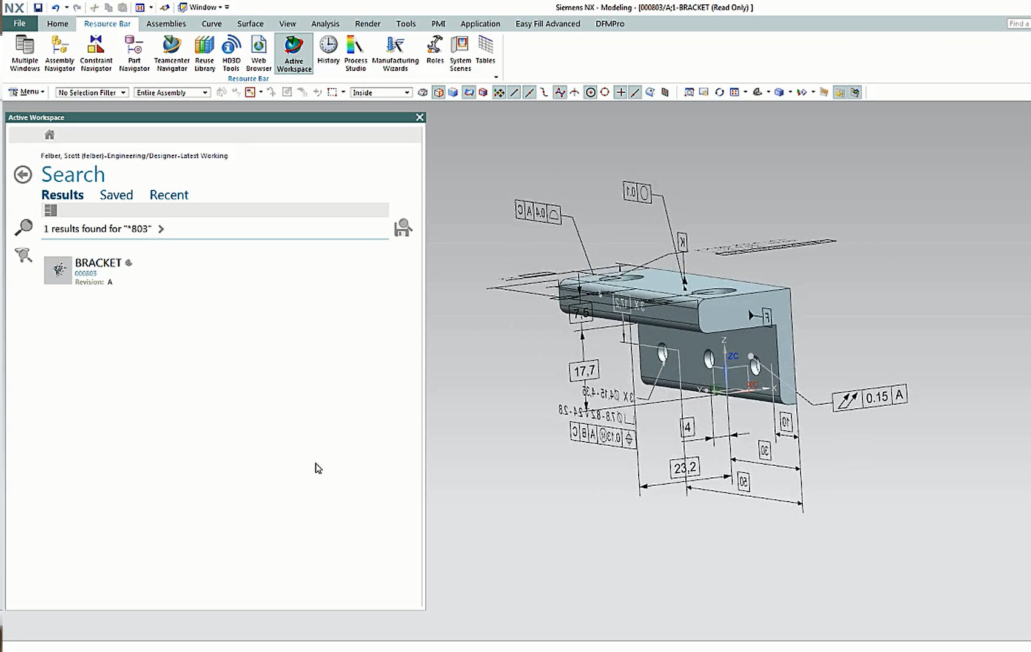Open the Menu dropdown on the left
Viewport: 1031px width, 652px height.
coord(26,92)
